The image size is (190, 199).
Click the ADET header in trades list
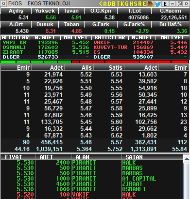(x=53, y=157)
